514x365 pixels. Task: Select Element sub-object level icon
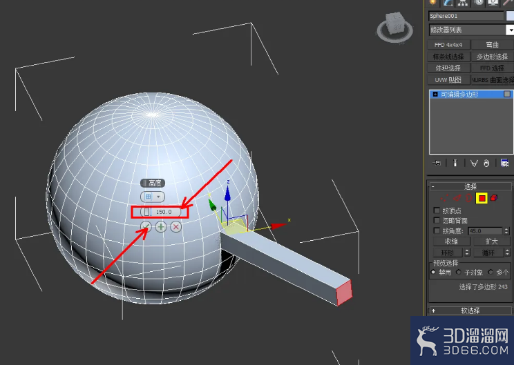494,198
